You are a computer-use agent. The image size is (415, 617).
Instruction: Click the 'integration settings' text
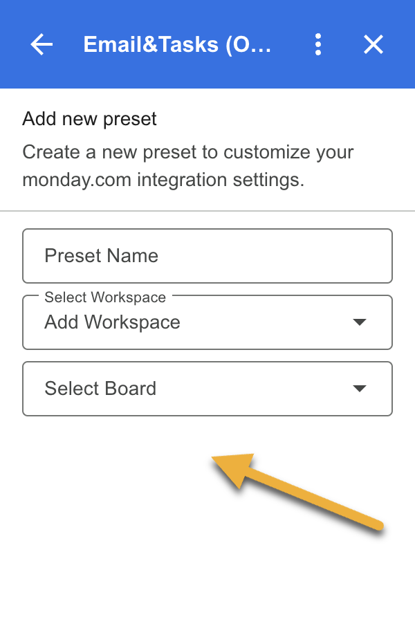[221, 181]
